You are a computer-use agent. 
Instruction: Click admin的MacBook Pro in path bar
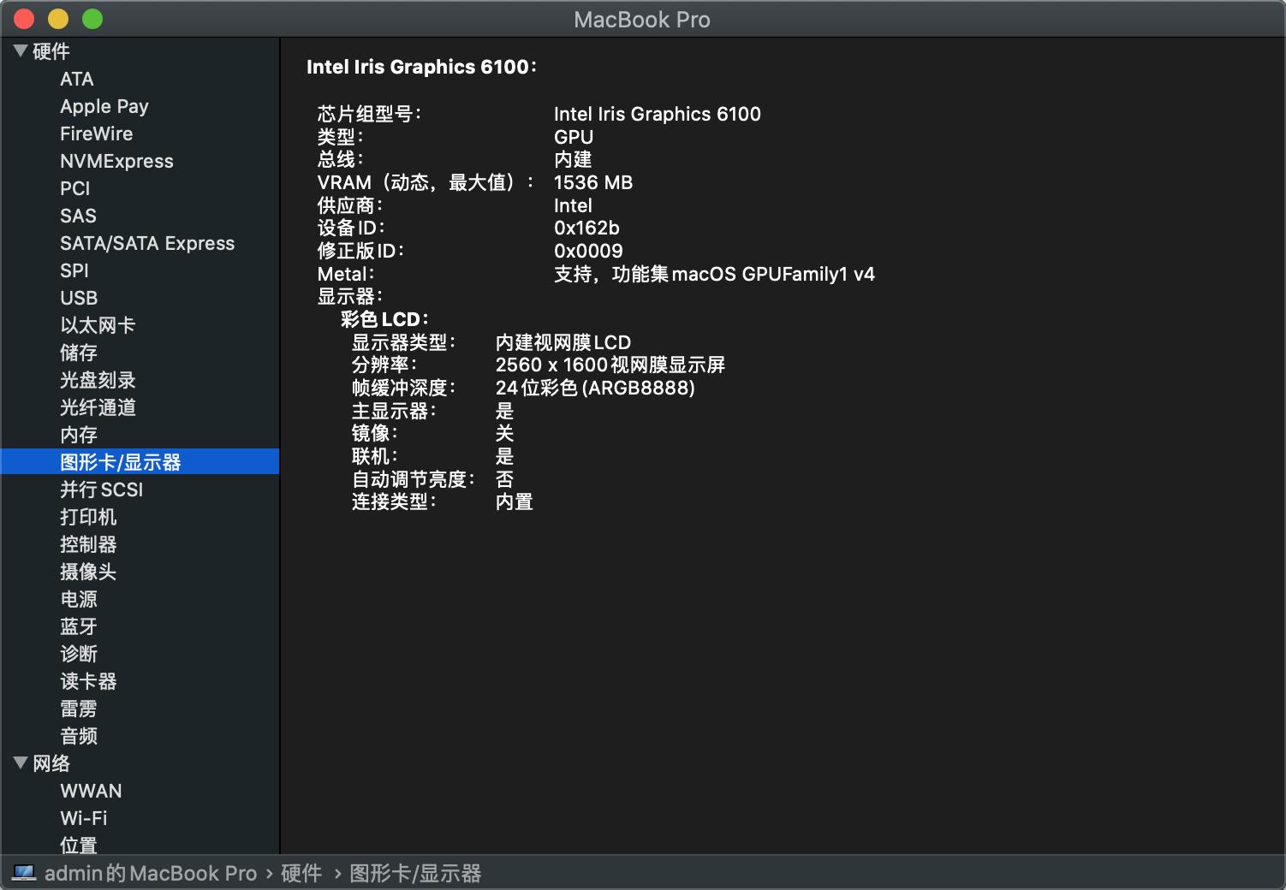pyautogui.click(x=151, y=874)
